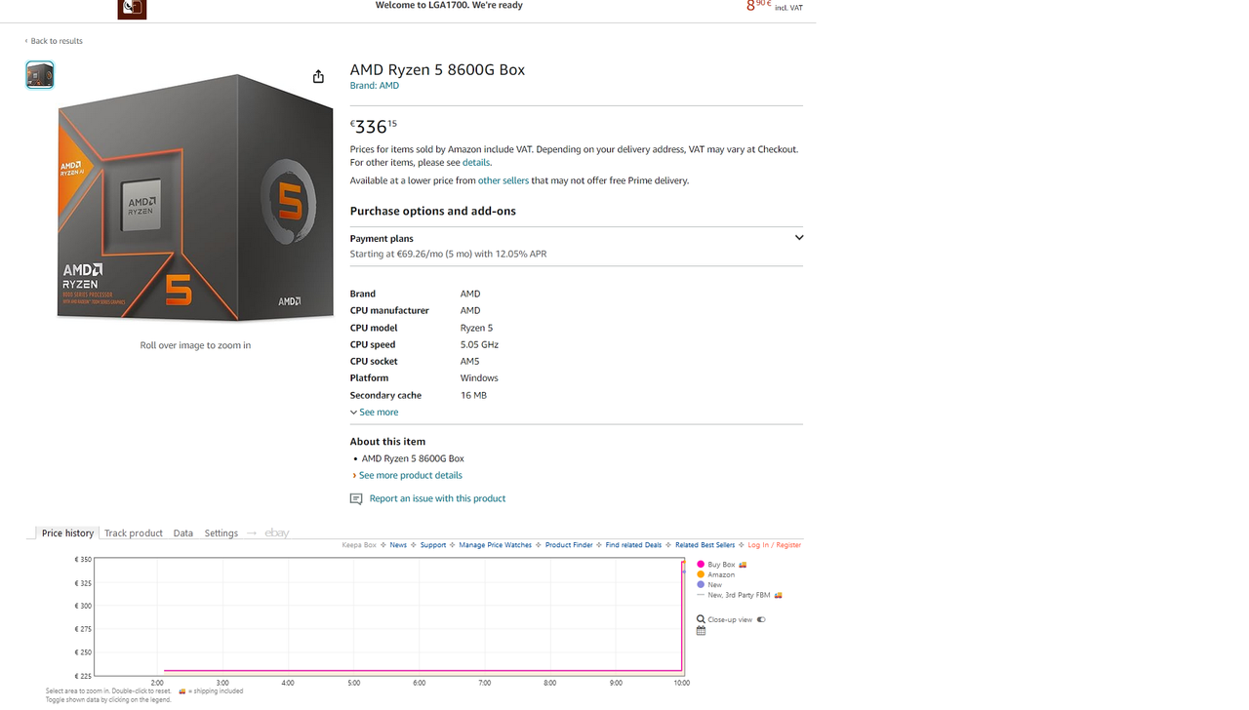Open Manage Price Watches link
The width and height of the screenshot is (1249, 710).
496,545
